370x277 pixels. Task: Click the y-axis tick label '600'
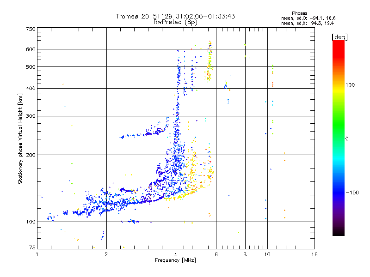pos(31,49)
